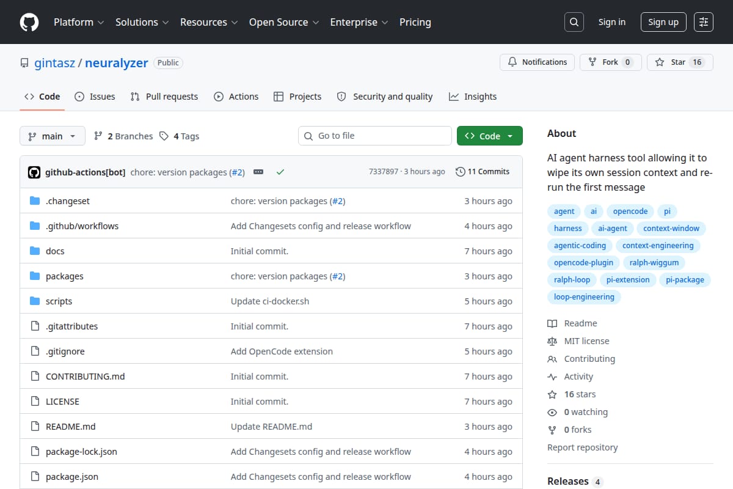Click the search magnifier icon in header
This screenshot has width=733, height=489.
click(x=574, y=22)
